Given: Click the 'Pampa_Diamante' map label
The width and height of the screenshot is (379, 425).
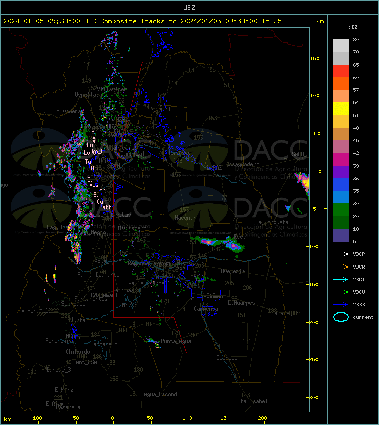Looking at the screenshot, I should (98, 275).
